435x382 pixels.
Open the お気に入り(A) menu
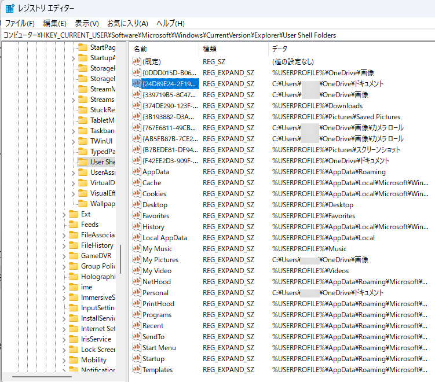click(127, 23)
